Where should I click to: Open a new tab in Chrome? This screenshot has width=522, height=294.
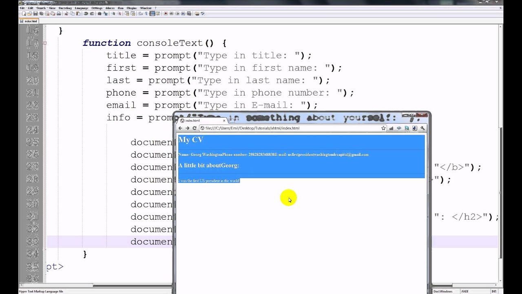(x=231, y=120)
